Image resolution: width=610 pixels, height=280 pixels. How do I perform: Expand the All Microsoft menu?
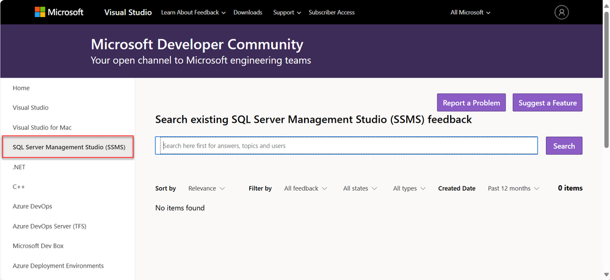click(x=470, y=12)
